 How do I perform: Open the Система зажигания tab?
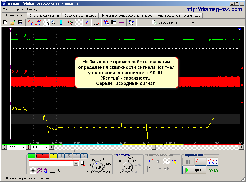(44, 16)
